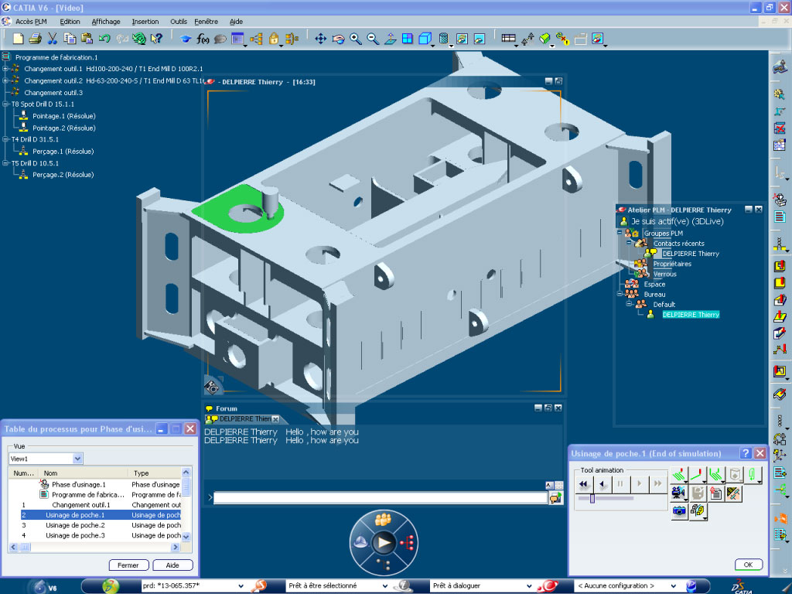
Task: Open the View1 dropdown in the process table
Action: [77, 459]
